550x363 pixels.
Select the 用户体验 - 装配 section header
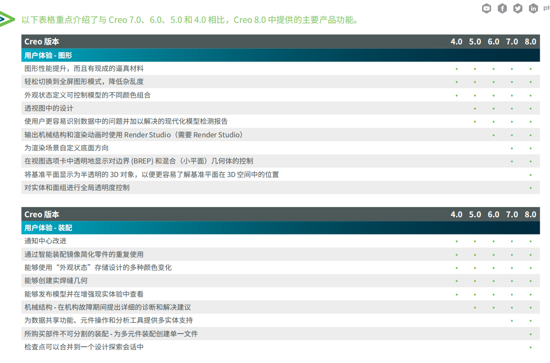[x=48, y=228]
